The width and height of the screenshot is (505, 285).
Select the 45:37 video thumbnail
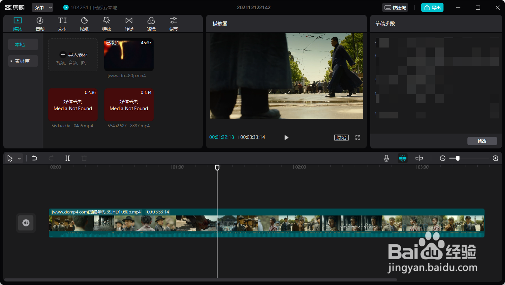[x=129, y=55]
